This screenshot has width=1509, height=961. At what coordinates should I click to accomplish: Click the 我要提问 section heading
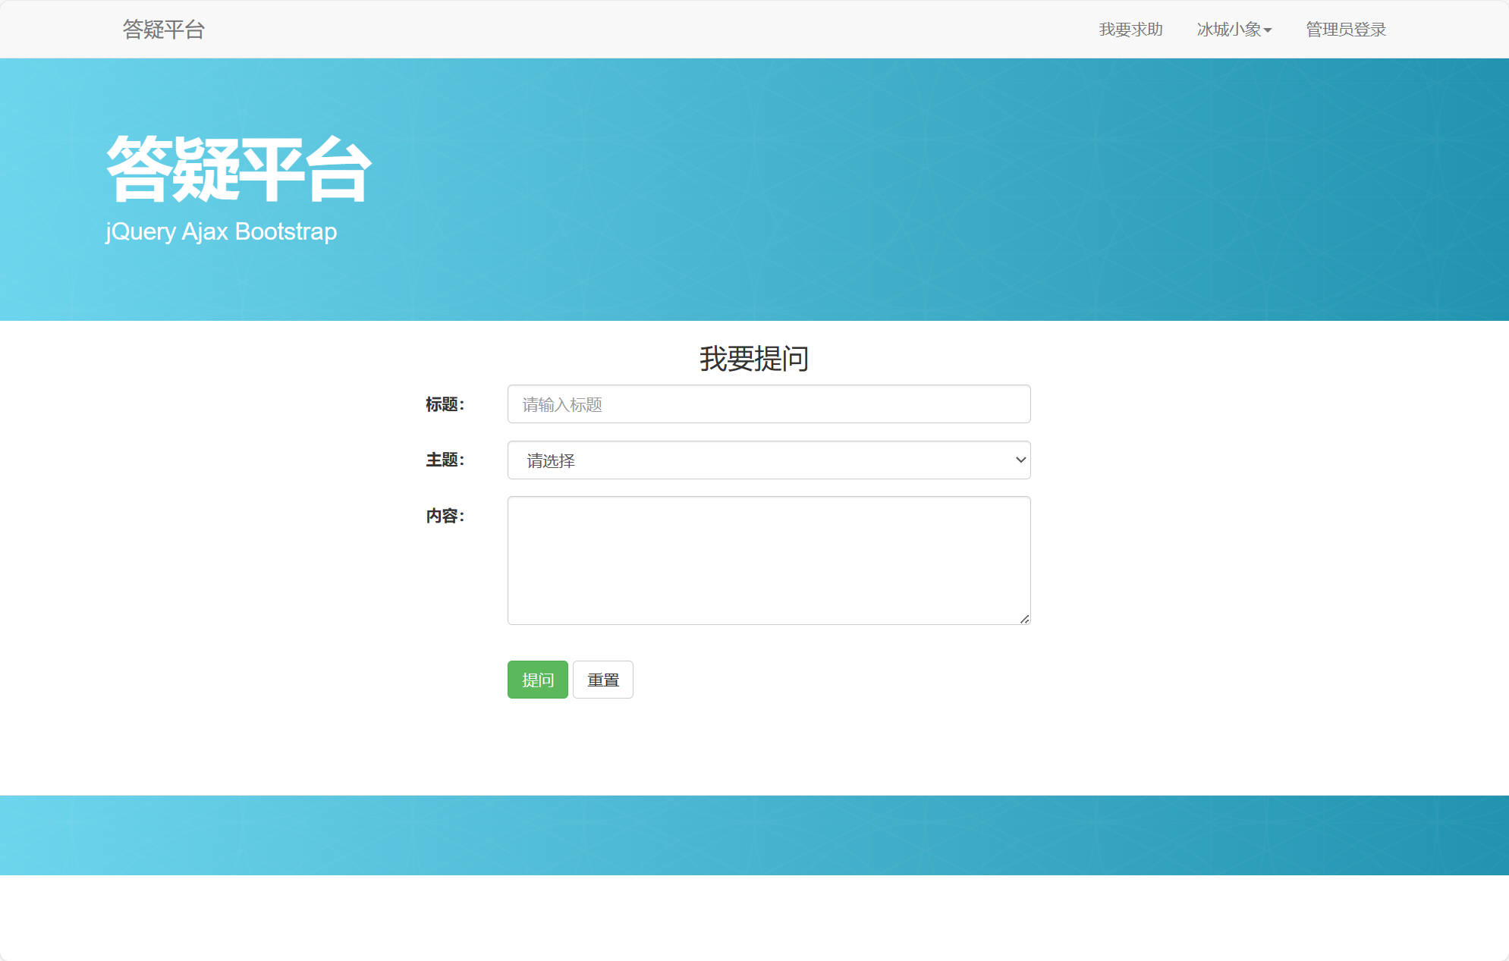(x=753, y=359)
